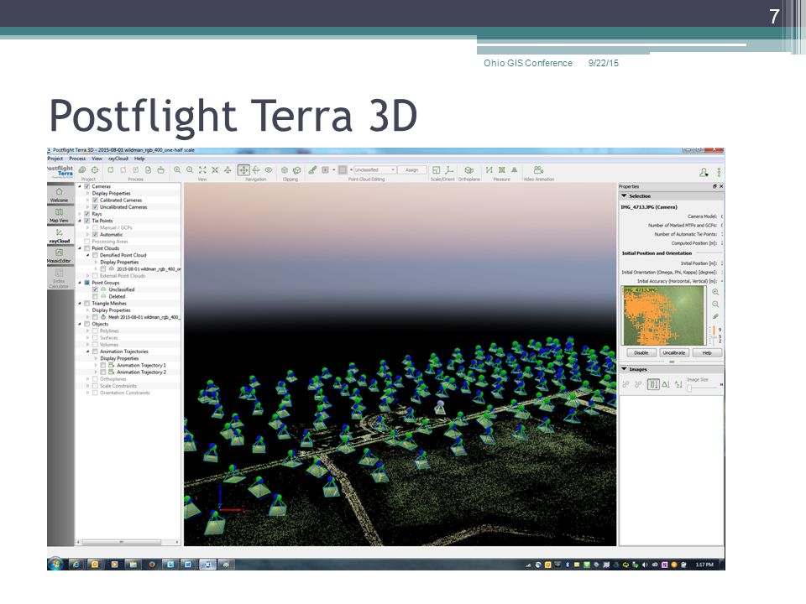Screen dimensions: 806x604
Task: Uncheck Uncalibrated Cameras checkbox
Action: click(95, 207)
